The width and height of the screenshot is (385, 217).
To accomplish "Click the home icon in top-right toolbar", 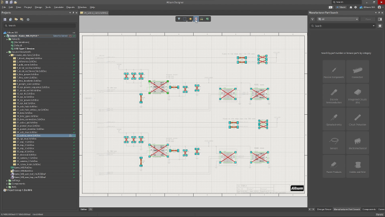I will [x=351, y=7].
